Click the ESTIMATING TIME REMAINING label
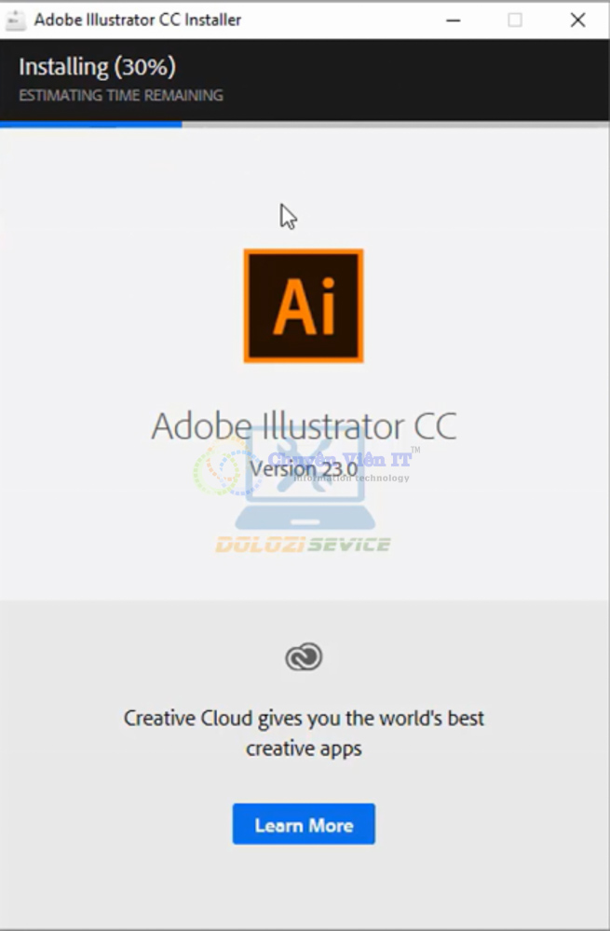 click(121, 96)
